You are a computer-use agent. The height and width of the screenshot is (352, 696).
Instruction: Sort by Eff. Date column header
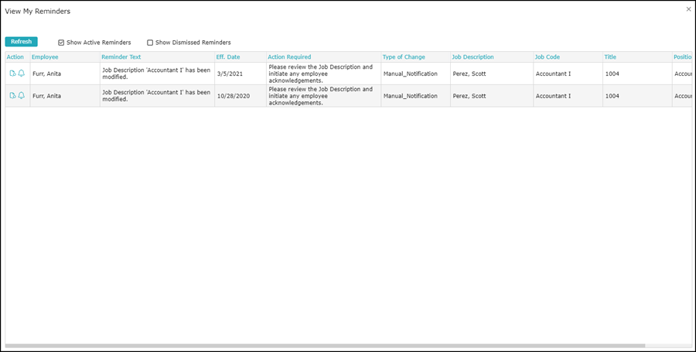pyautogui.click(x=228, y=57)
